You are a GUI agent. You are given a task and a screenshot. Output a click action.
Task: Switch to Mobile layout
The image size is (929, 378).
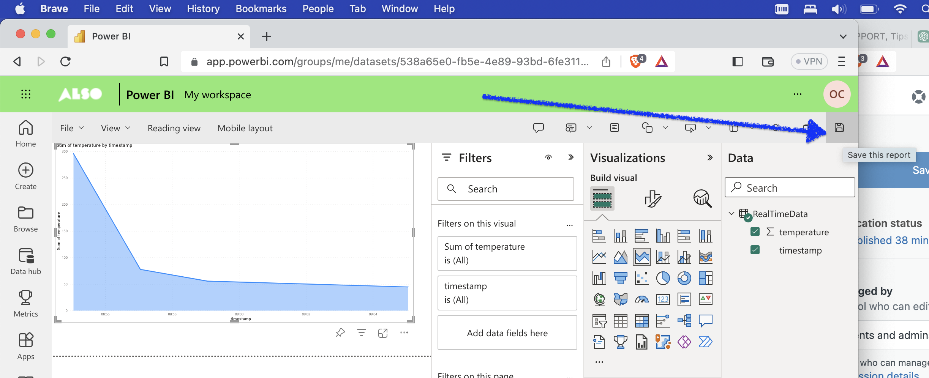(245, 128)
